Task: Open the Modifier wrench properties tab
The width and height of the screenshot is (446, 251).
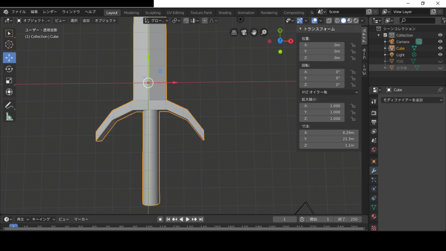Action: point(374,170)
